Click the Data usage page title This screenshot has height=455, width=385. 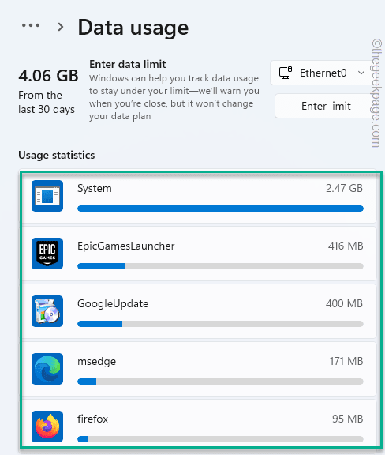point(133,28)
